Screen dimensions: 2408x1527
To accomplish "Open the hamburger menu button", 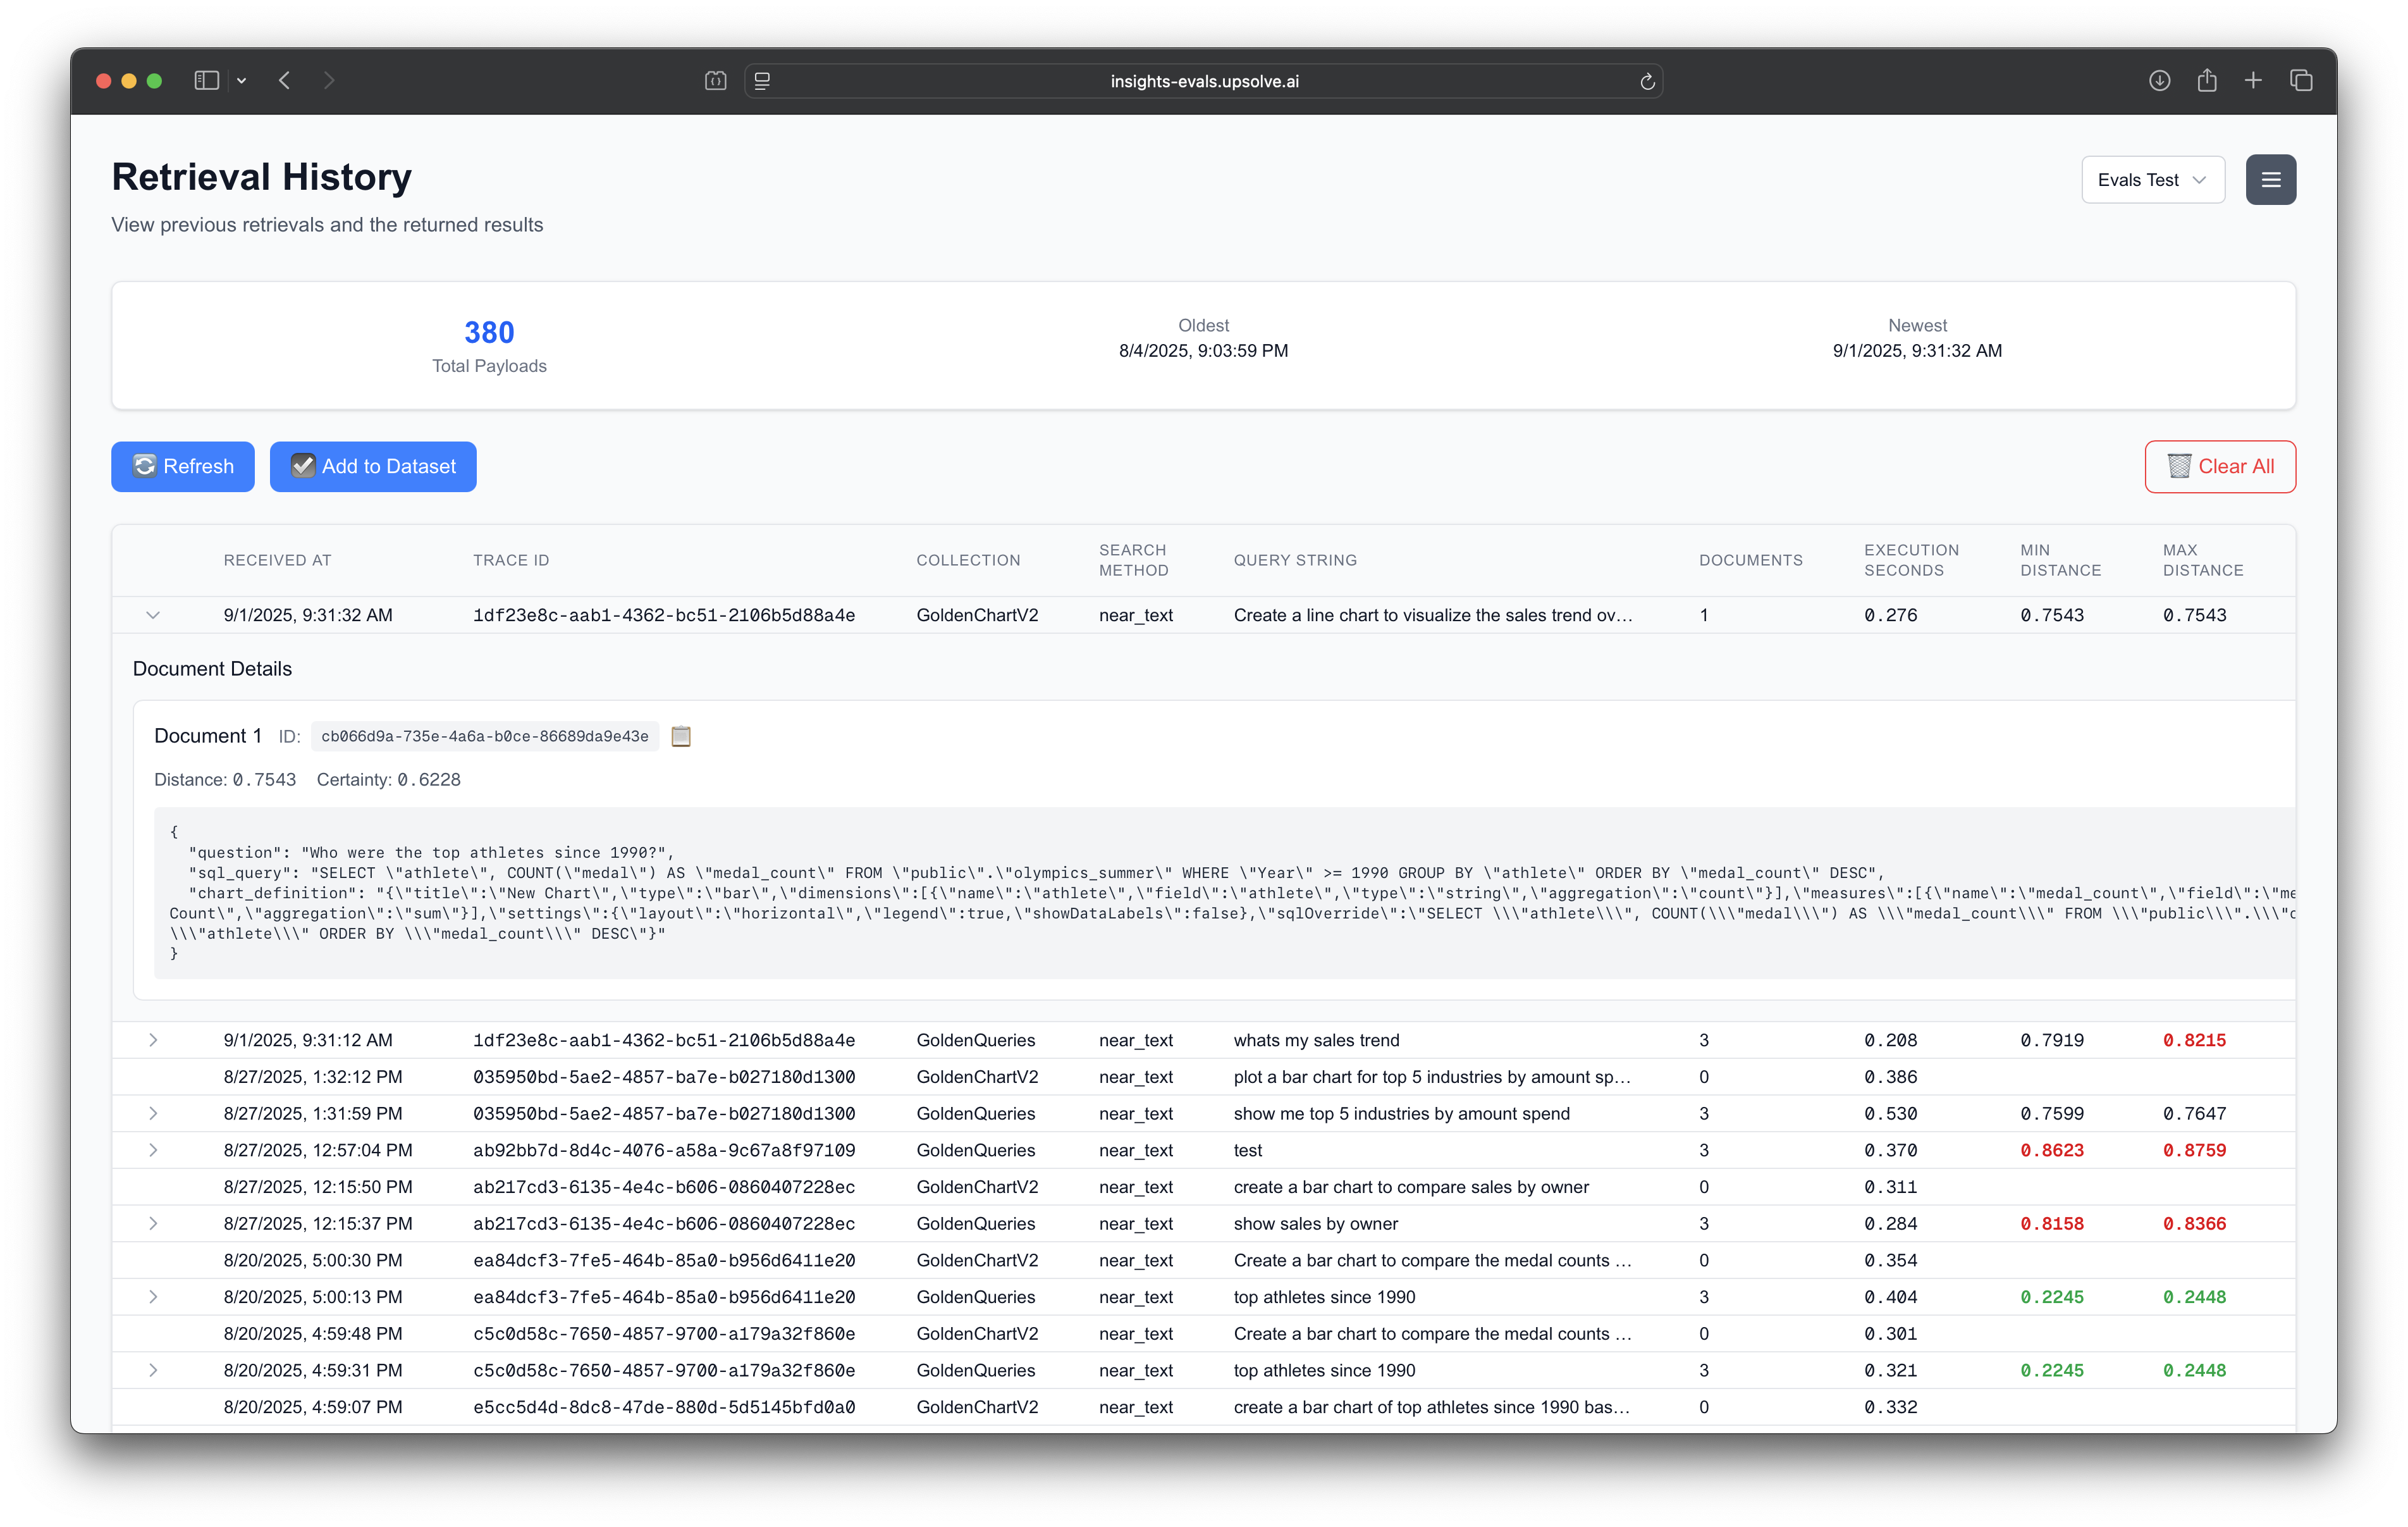I will pyautogui.click(x=2270, y=180).
